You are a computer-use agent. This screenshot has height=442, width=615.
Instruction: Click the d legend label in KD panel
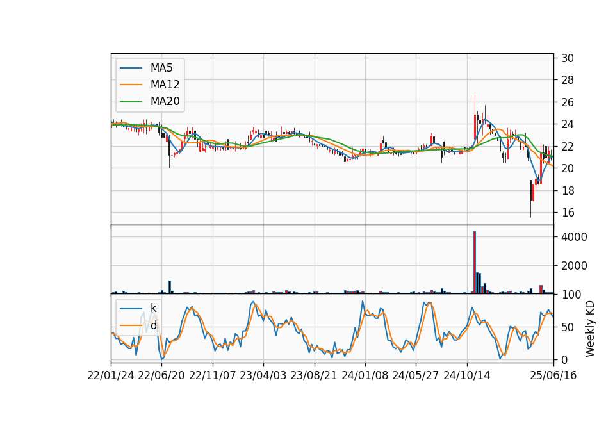[154, 325]
